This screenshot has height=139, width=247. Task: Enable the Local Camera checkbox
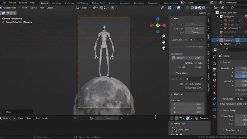tap(186, 40)
